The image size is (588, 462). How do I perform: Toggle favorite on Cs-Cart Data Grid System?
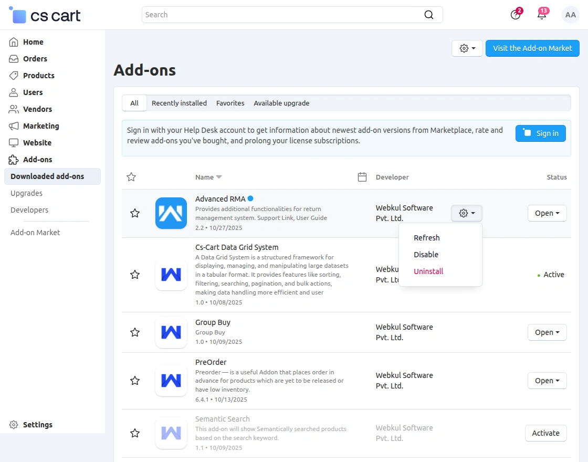[x=135, y=275]
